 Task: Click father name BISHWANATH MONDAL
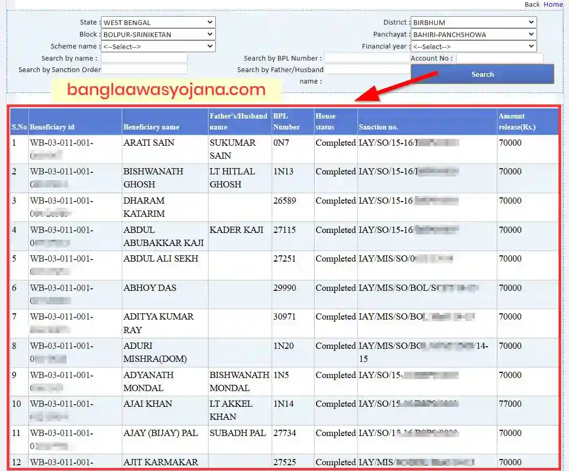(x=239, y=381)
